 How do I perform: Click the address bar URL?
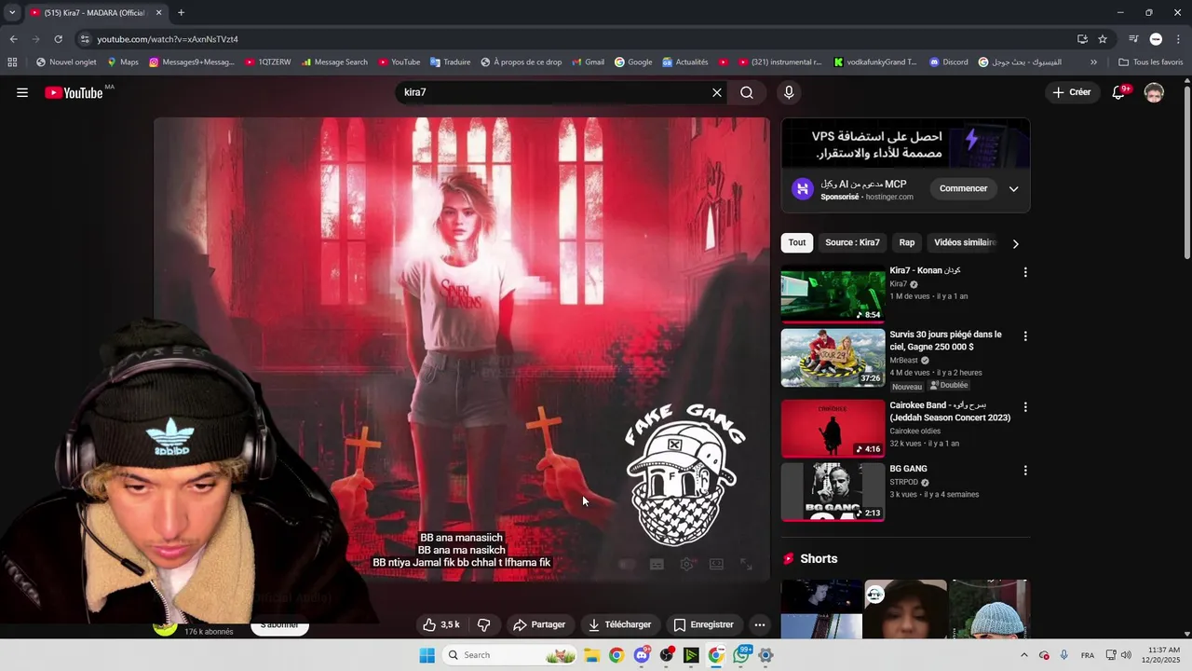point(168,39)
